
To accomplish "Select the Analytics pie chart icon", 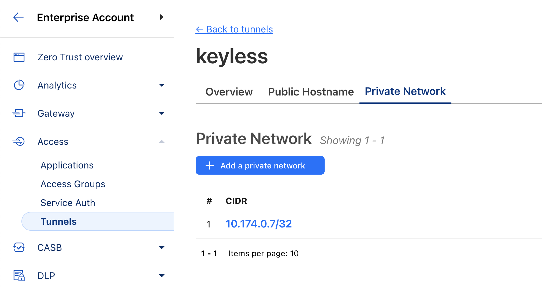I will 18,85.
